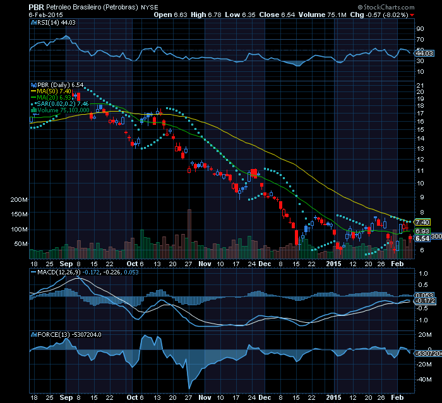Click the PBR ticker symbol in the title
The width and height of the screenshot is (442, 403).
coord(37,8)
